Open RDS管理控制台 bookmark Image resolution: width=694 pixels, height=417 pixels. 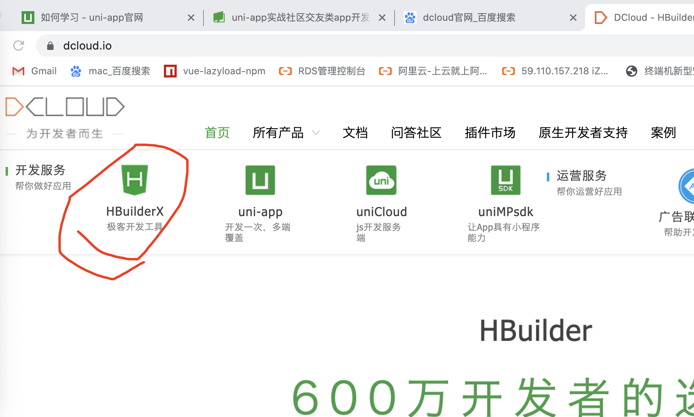[322, 71]
